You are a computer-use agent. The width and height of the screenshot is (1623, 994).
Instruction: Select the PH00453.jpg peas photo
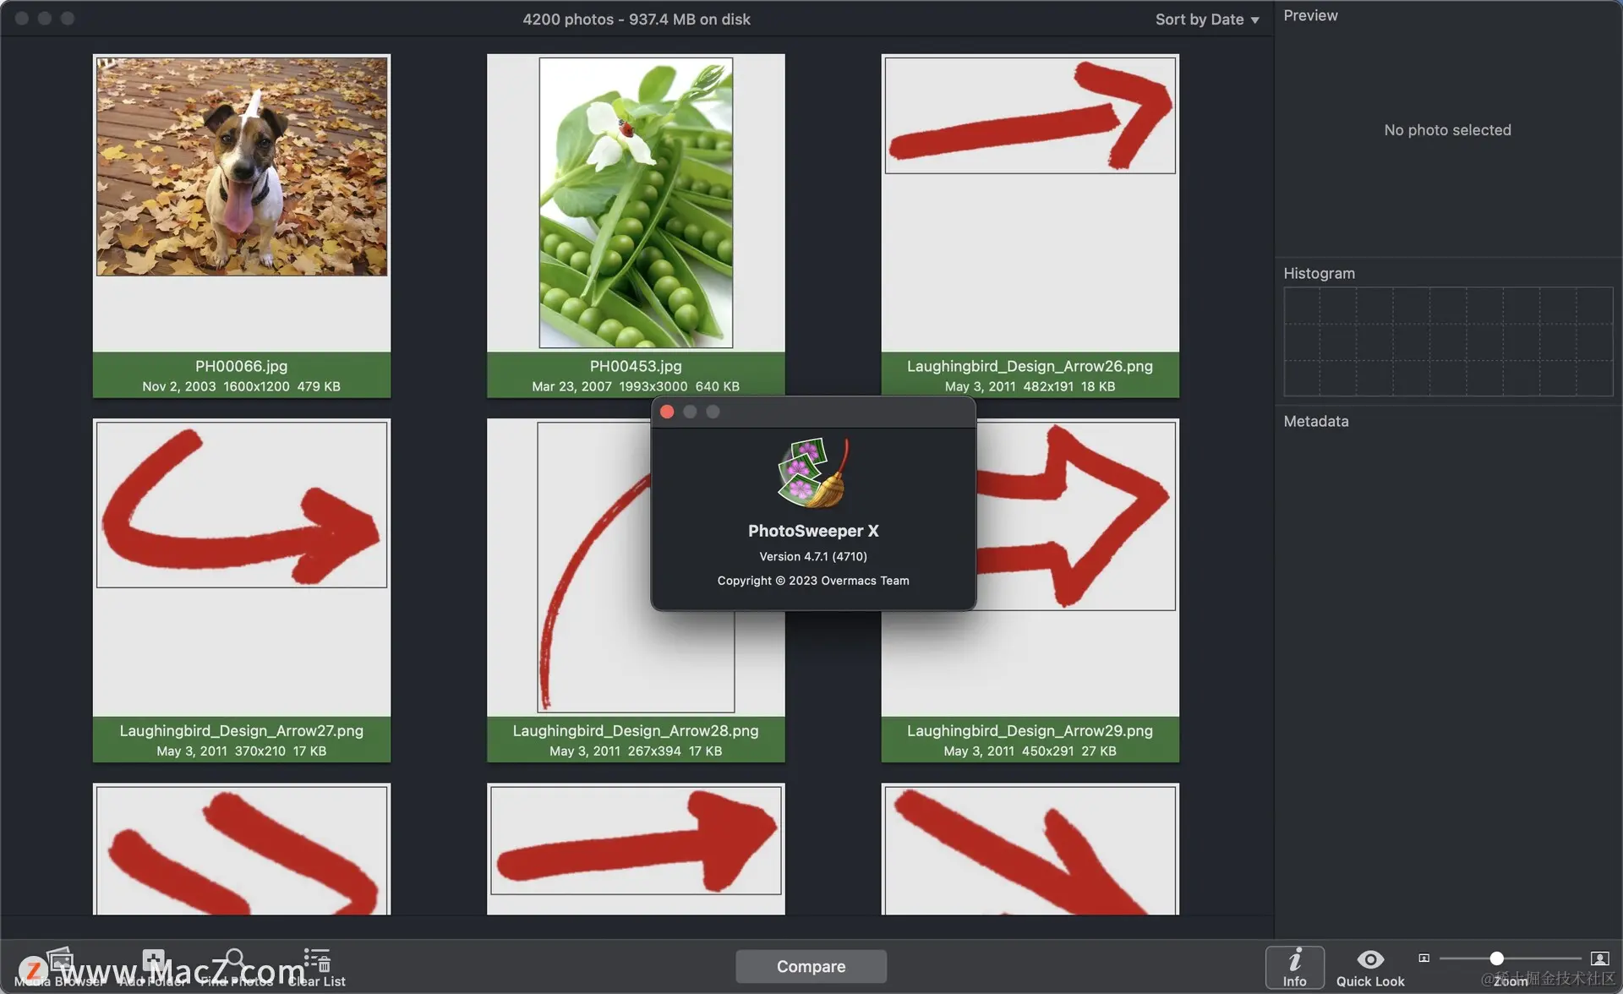click(636, 203)
